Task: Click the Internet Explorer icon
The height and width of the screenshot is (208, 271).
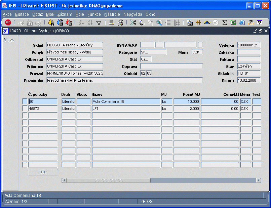Action: 242,23
